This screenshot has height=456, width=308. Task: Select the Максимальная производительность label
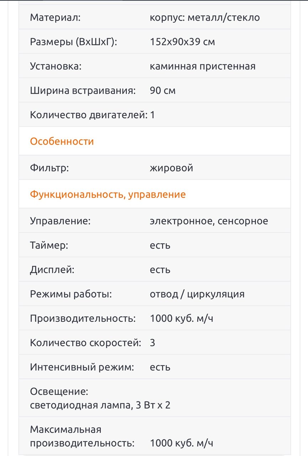tap(82, 436)
